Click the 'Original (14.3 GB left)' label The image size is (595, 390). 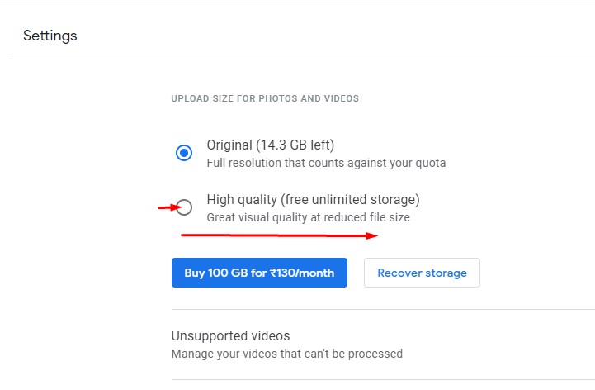270,145
